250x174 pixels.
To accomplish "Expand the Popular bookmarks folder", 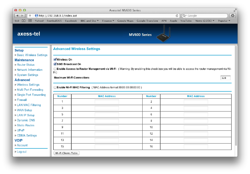I will [224, 21].
